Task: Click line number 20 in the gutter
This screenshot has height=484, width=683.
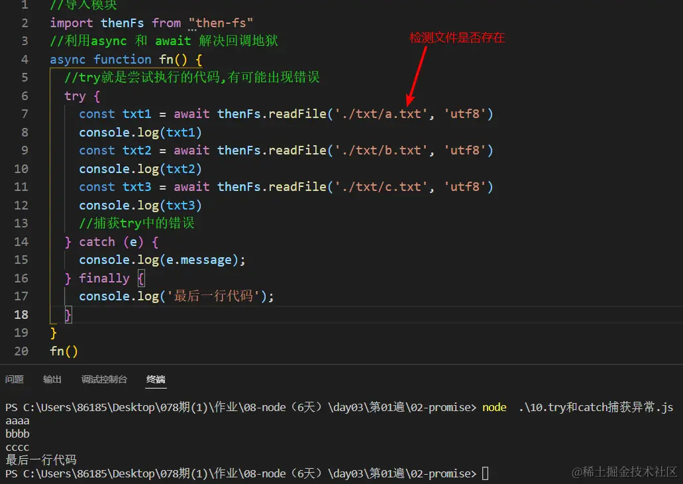Action: (21, 351)
